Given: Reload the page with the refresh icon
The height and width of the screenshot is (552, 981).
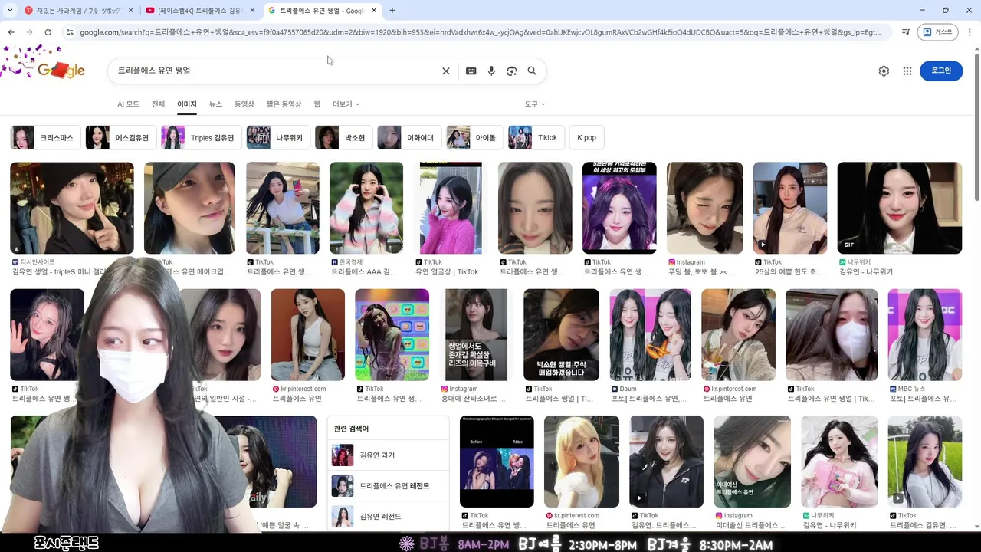Looking at the screenshot, I should 48,32.
